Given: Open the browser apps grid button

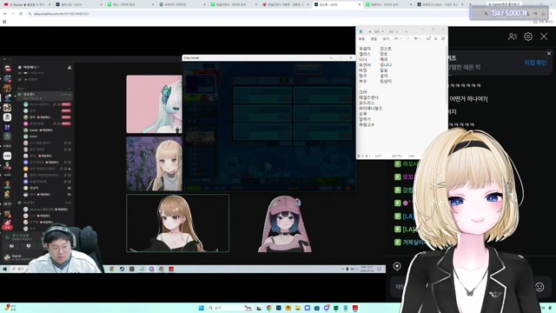Looking at the screenshot, I should click(4, 22).
